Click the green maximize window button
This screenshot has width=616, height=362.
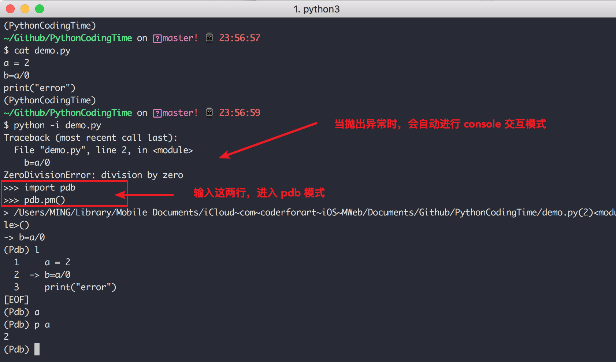[40, 9]
